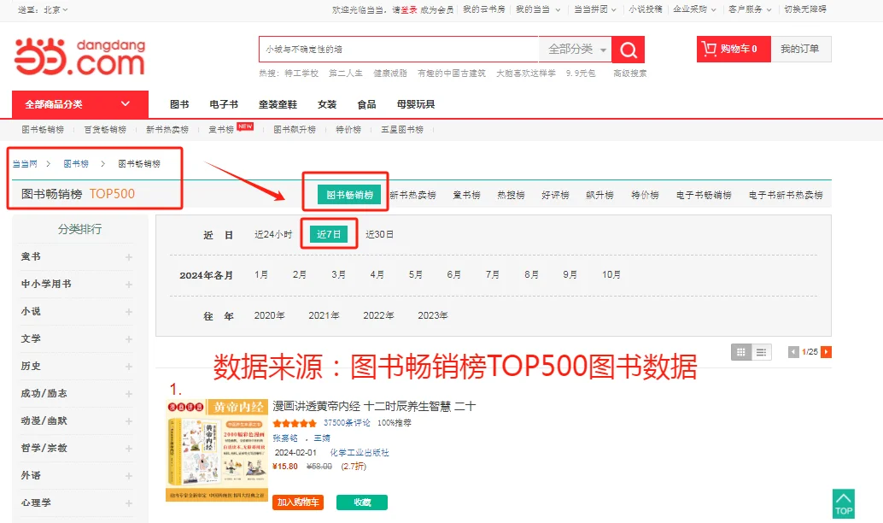The width and height of the screenshot is (883, 523).
Task: Click the 加入购物车 button
Action: 296,503
